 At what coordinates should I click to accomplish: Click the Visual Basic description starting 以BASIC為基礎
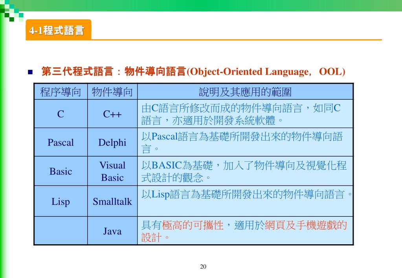[245, 171]
